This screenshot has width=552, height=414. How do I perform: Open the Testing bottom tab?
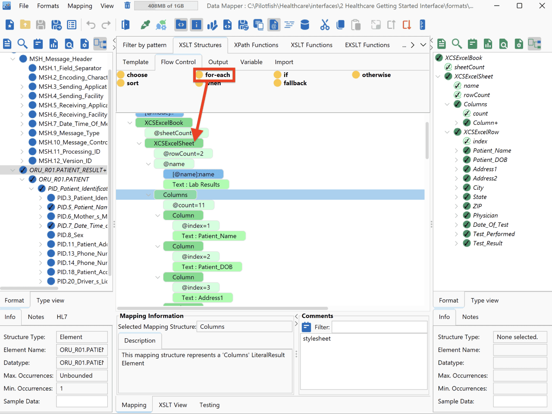click(210, 405)
